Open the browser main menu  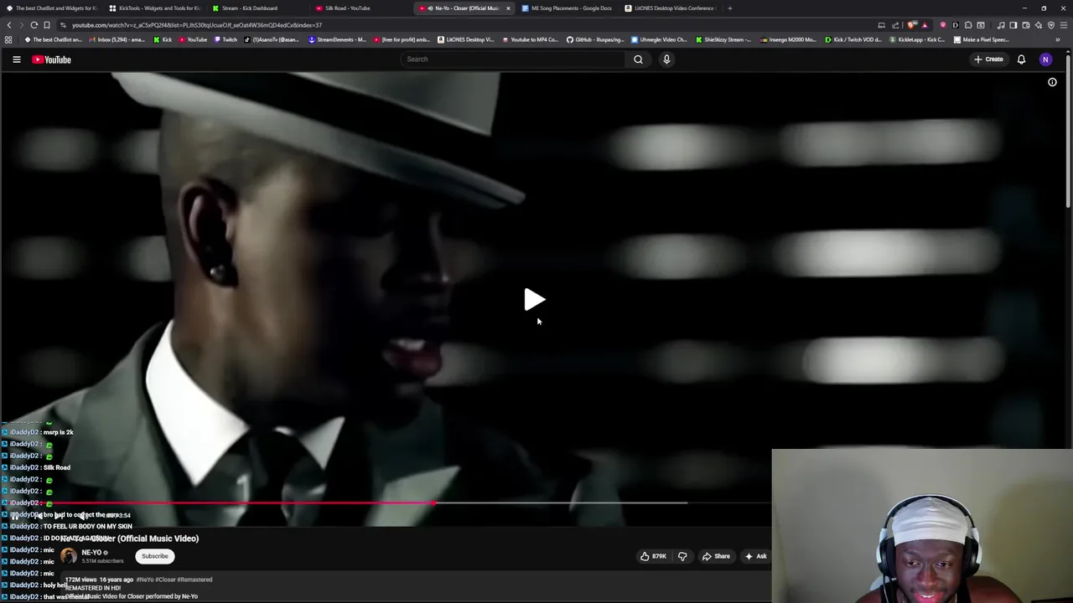1064,25
